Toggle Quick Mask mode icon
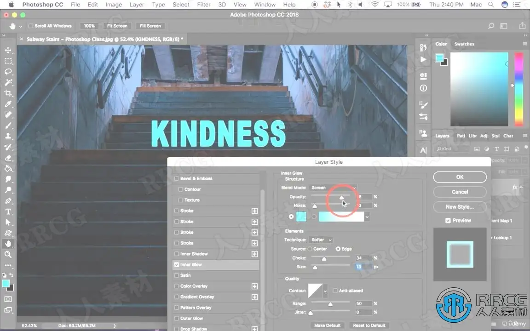Screen dimensions: 530x331 8,299
